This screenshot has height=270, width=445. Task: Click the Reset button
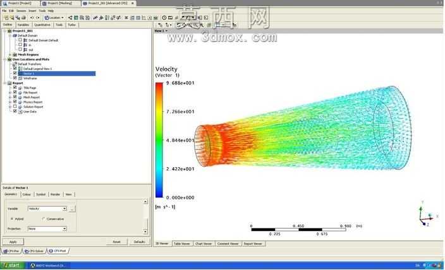pos(117,242)
